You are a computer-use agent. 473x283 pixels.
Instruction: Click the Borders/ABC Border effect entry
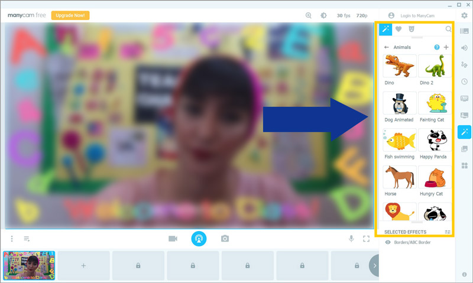tap(412, 242)
